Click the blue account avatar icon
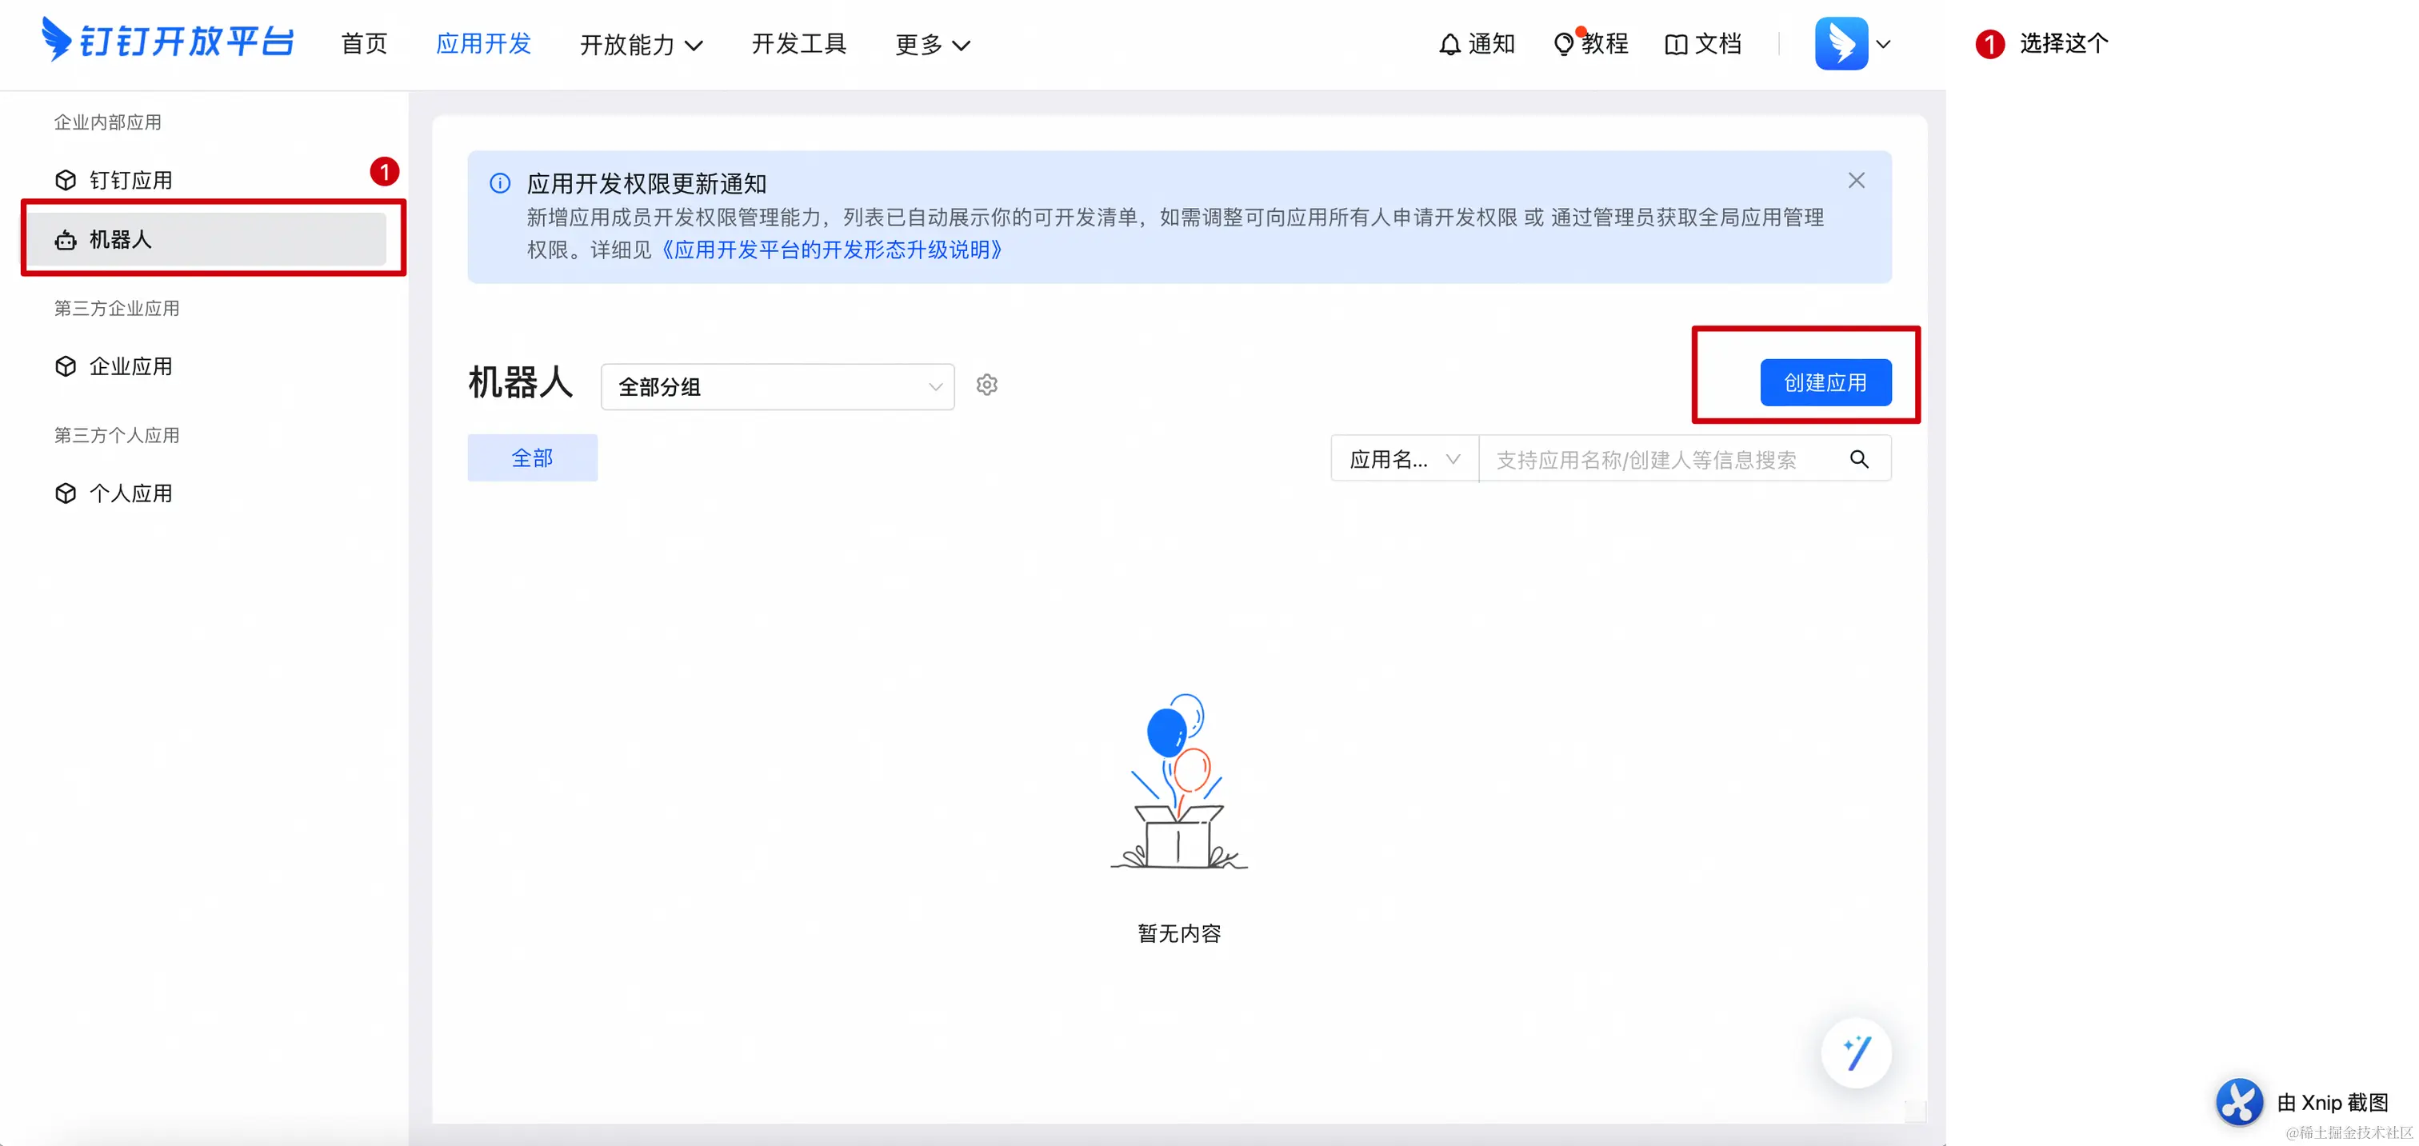This screenshot has width=2419, height=1146. pos(1841,43)
